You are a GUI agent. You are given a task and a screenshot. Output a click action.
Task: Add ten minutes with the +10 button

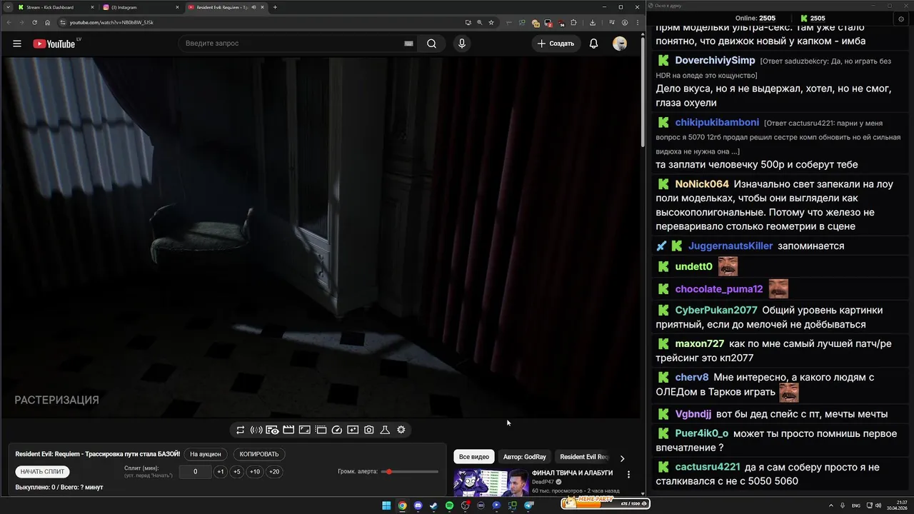pos(255,472)
